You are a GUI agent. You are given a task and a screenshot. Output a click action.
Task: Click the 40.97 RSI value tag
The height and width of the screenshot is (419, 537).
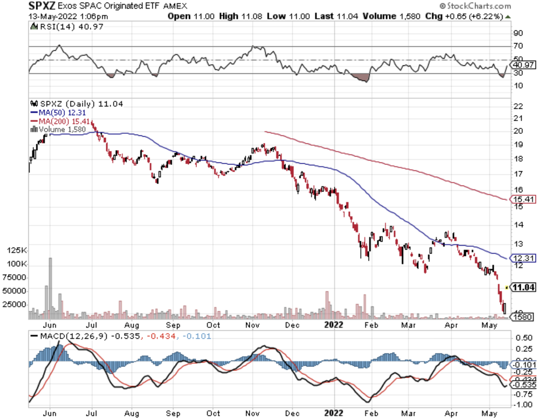[523, 65]
